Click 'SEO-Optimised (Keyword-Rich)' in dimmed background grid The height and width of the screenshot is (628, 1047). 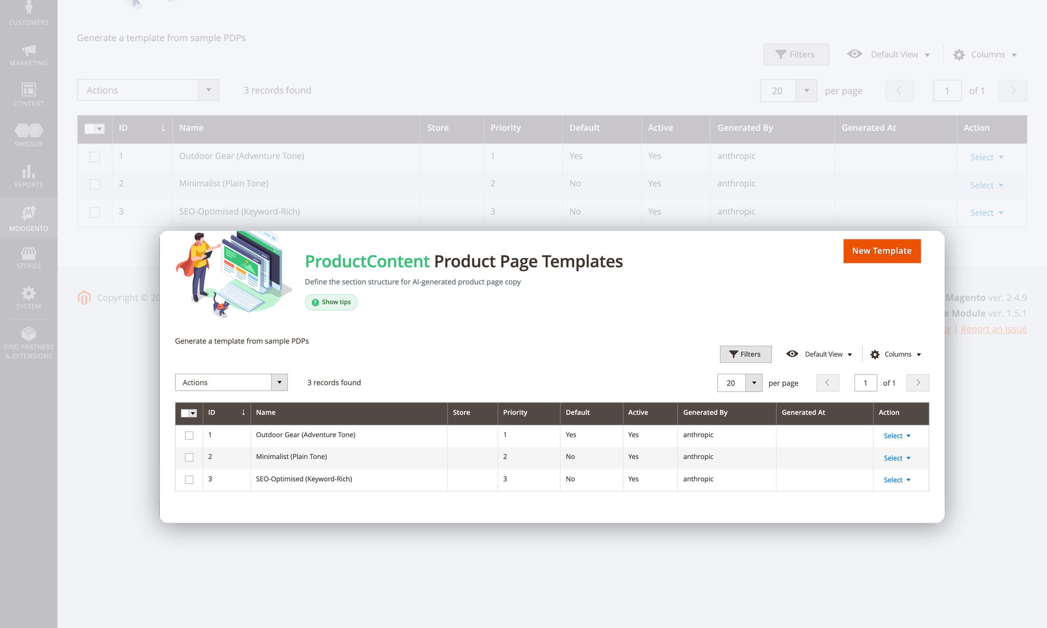pos(239,212)
